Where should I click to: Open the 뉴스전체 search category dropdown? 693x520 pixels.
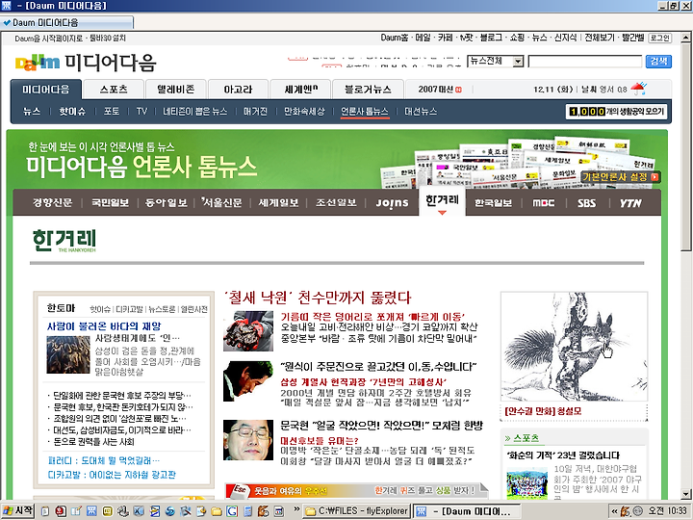pos(518,61)
